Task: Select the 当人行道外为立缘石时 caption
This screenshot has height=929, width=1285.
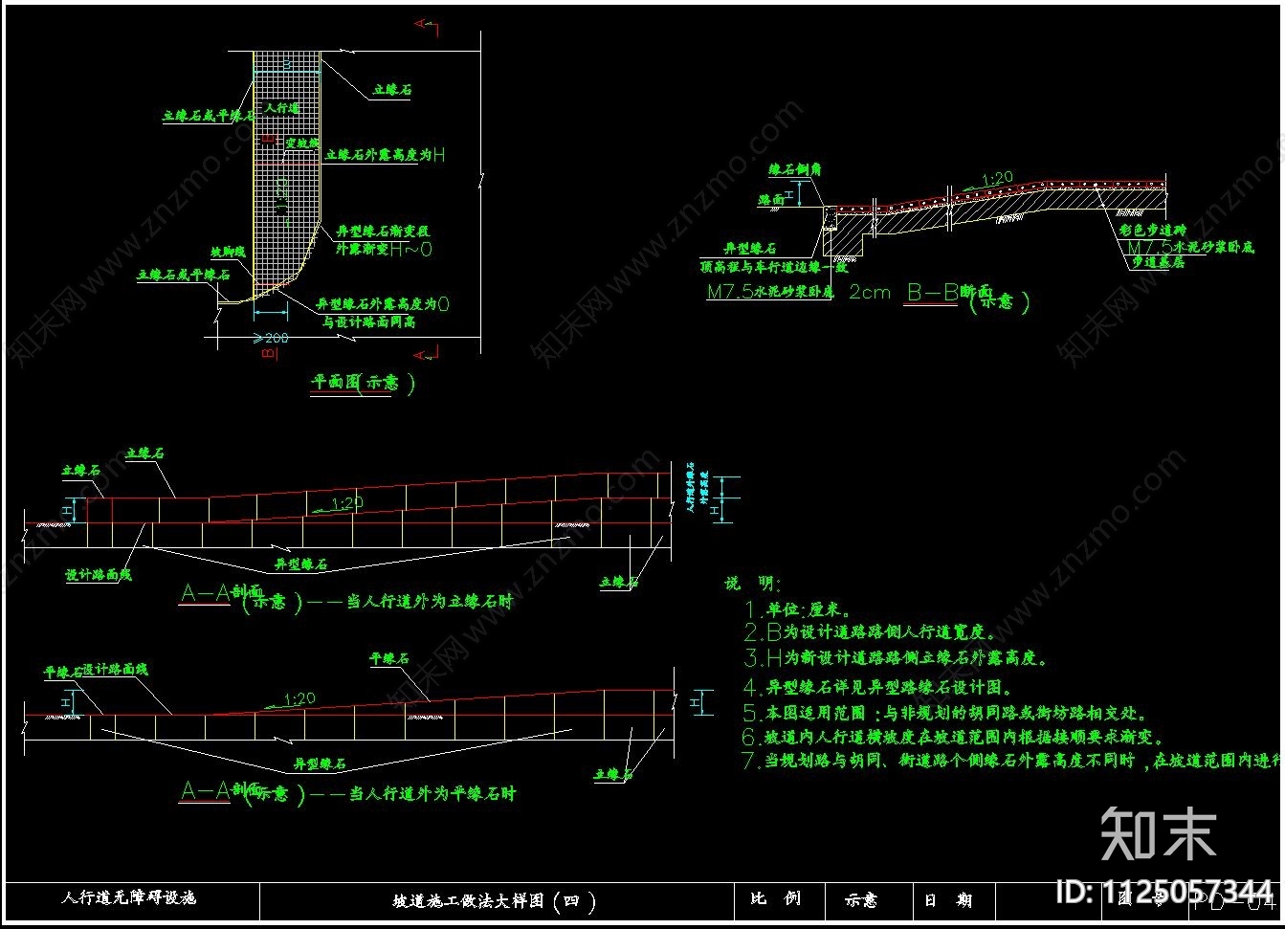Action: pos(429,602)
